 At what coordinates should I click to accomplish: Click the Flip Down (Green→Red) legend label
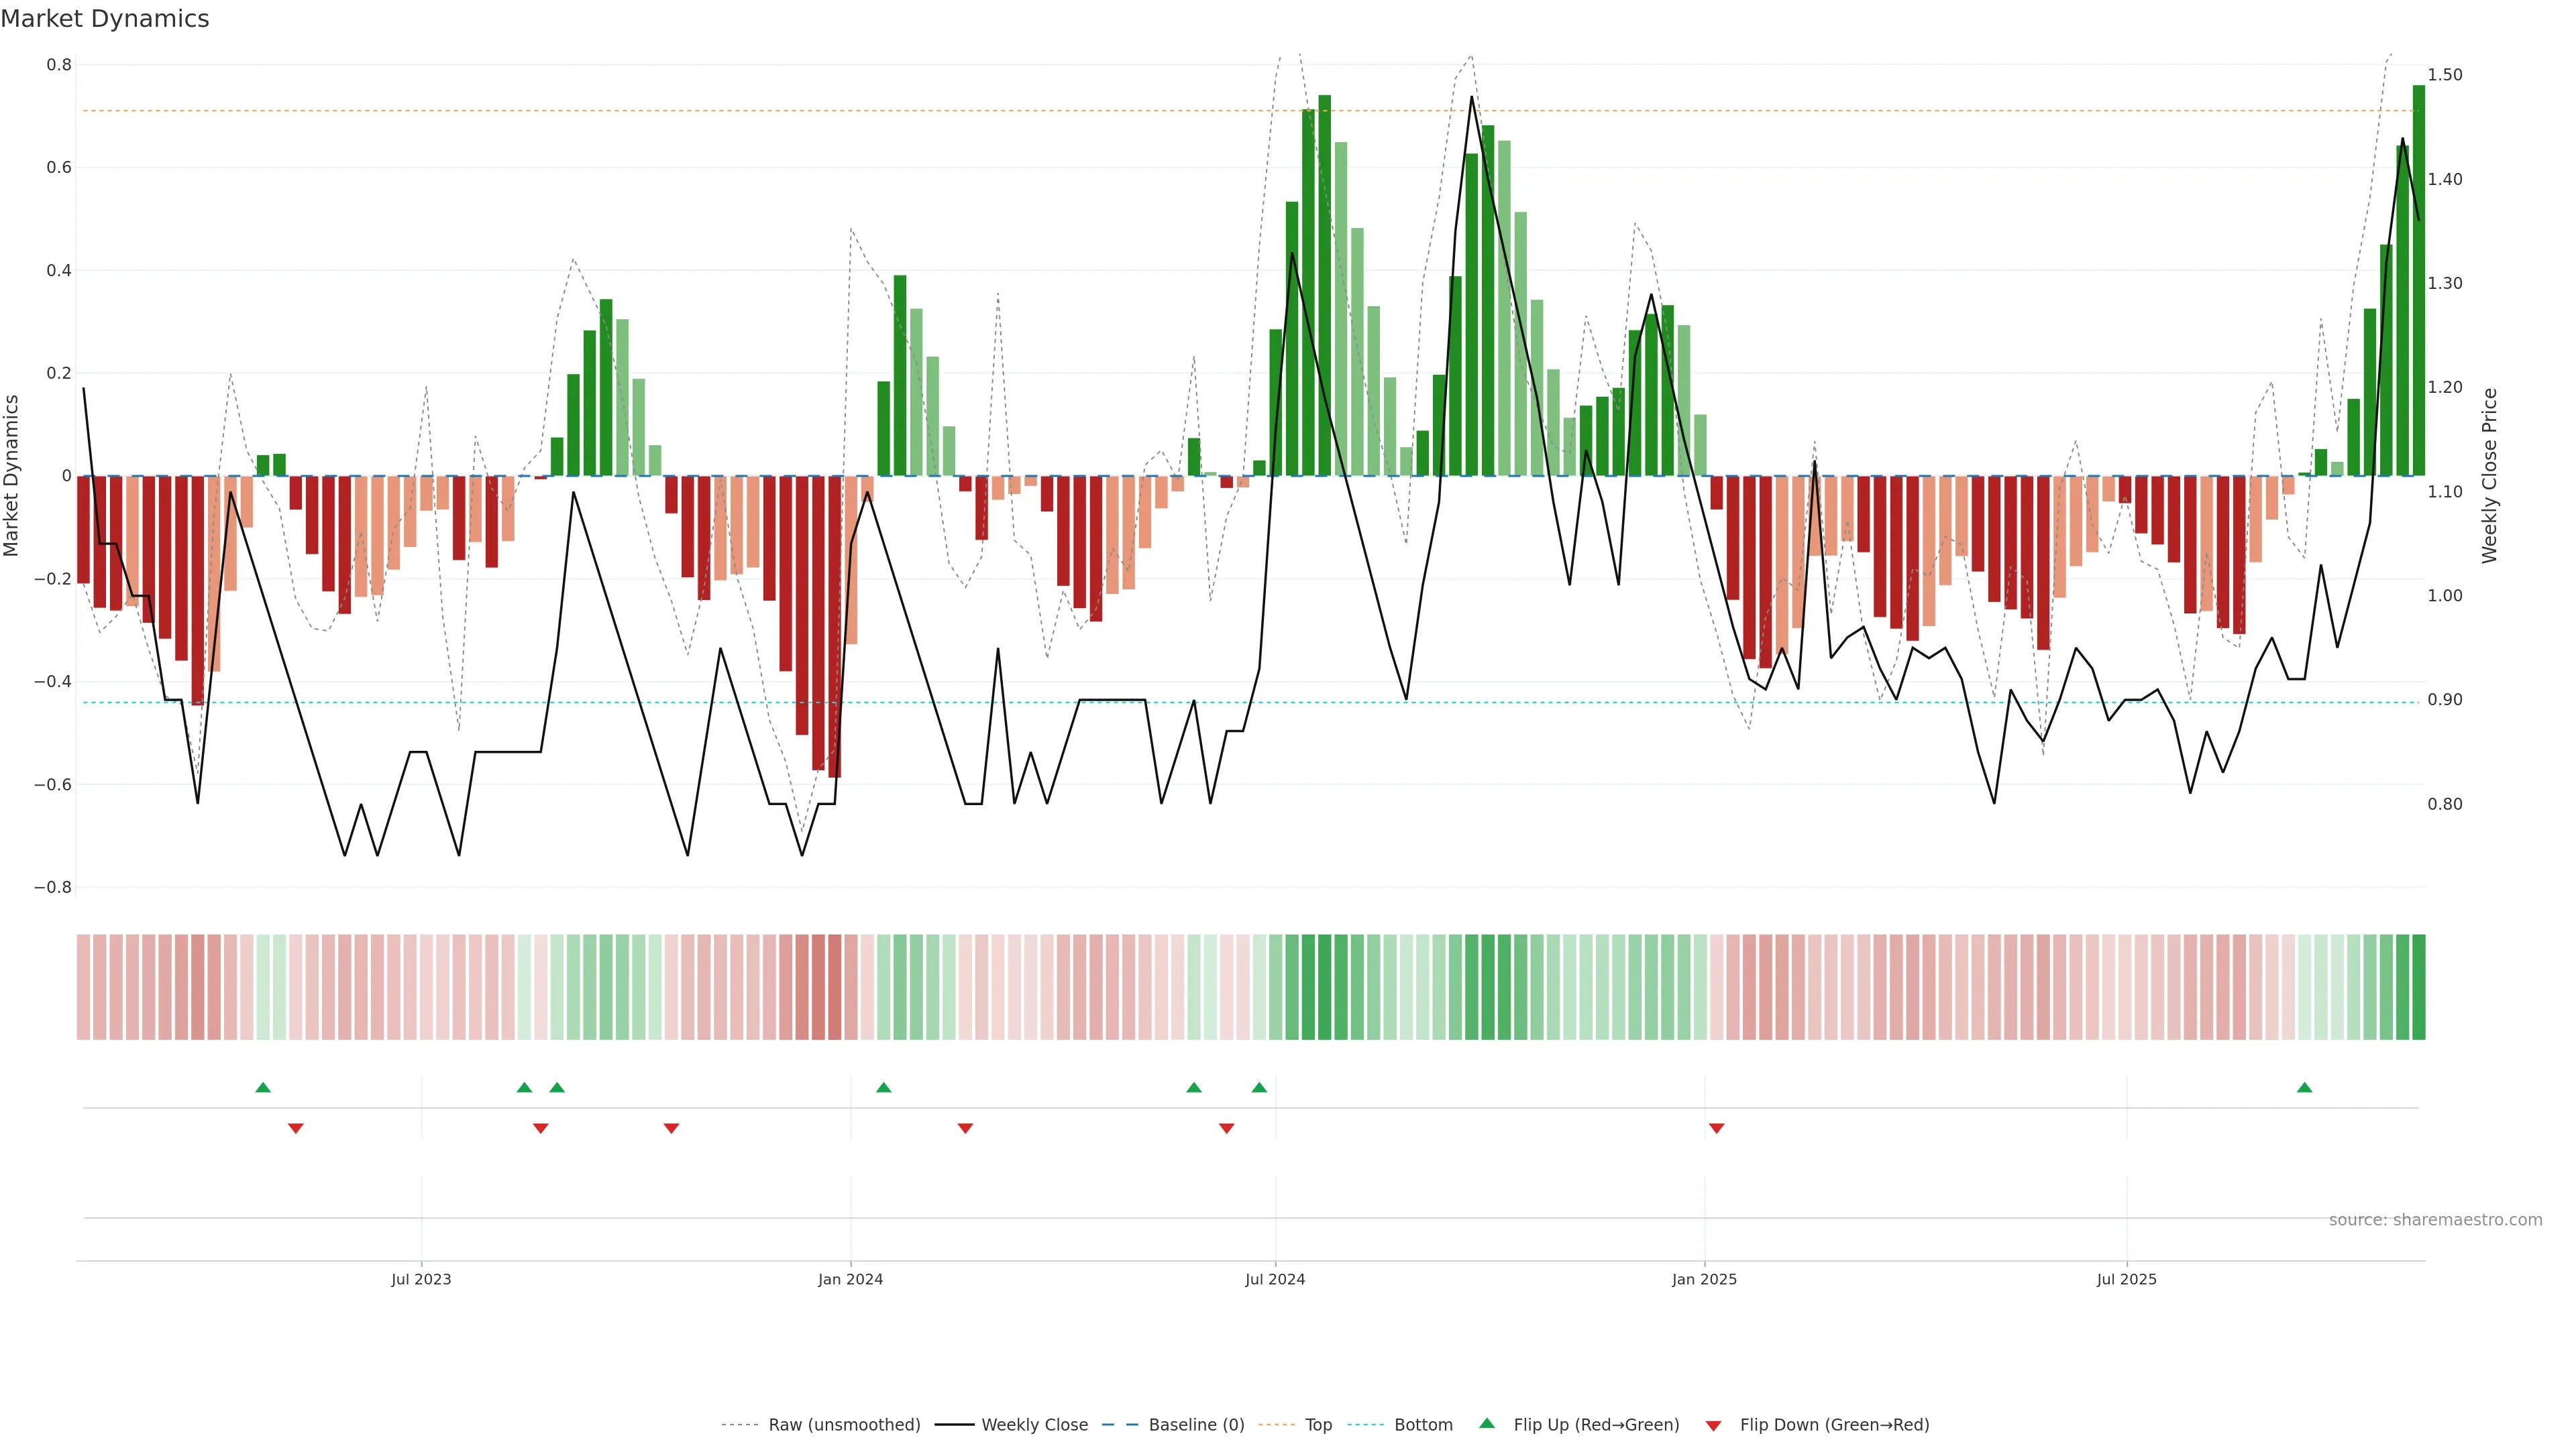pyautogui.click(x=1834, y=1425)
